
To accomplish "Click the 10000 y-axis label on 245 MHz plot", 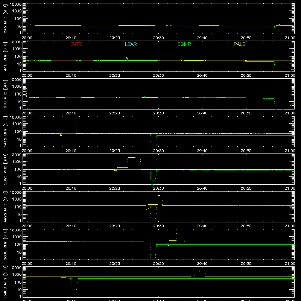I will [x=16, y=4].
